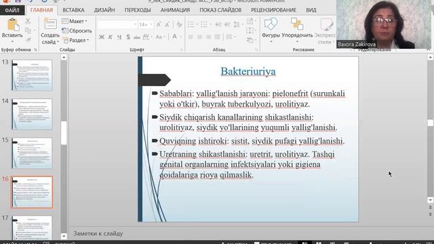Click Decrease Font Size icon

tap(167, 24)
